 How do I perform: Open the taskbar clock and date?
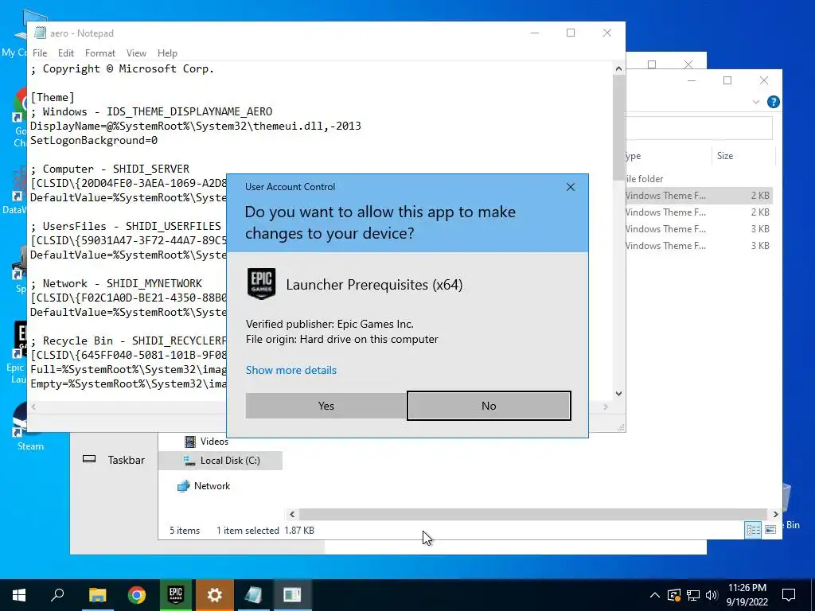[747, 595]
